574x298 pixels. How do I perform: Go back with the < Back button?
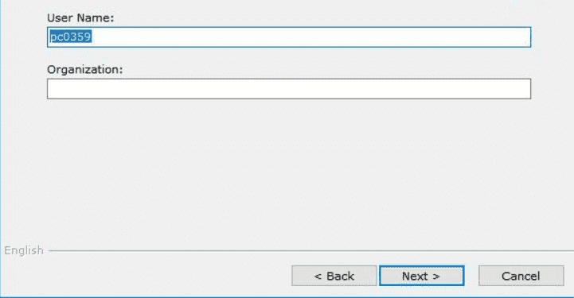point(334,276)
